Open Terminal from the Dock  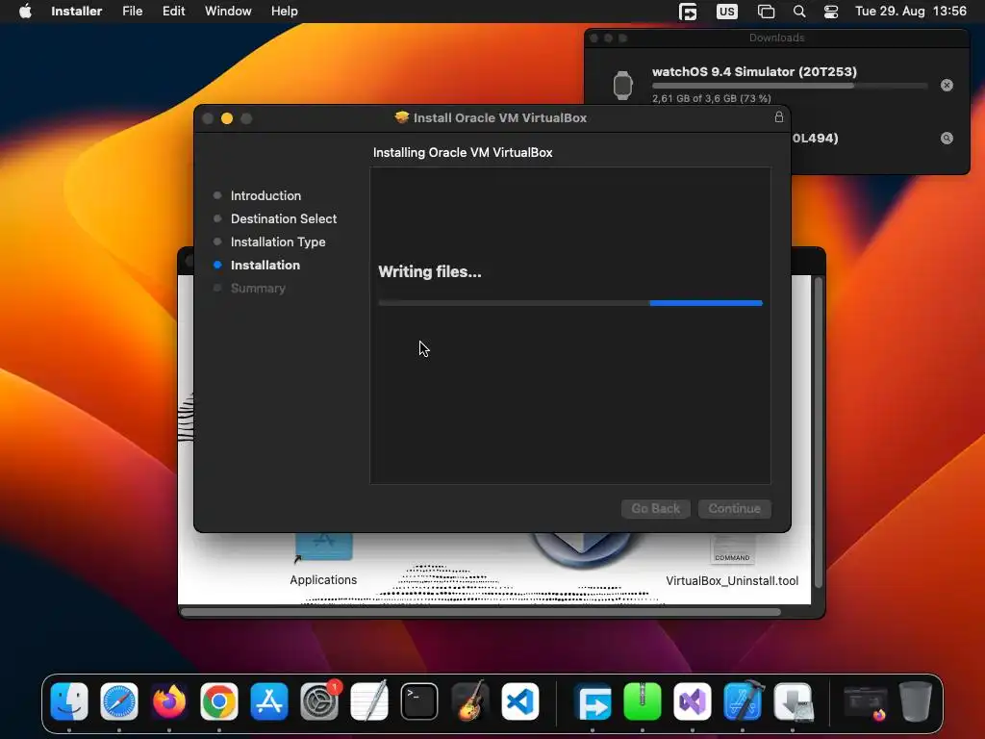click(x=419, y=701)
